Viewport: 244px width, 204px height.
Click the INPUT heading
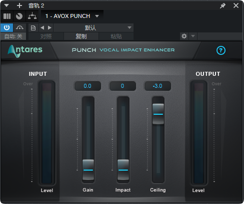pos(38,74)
